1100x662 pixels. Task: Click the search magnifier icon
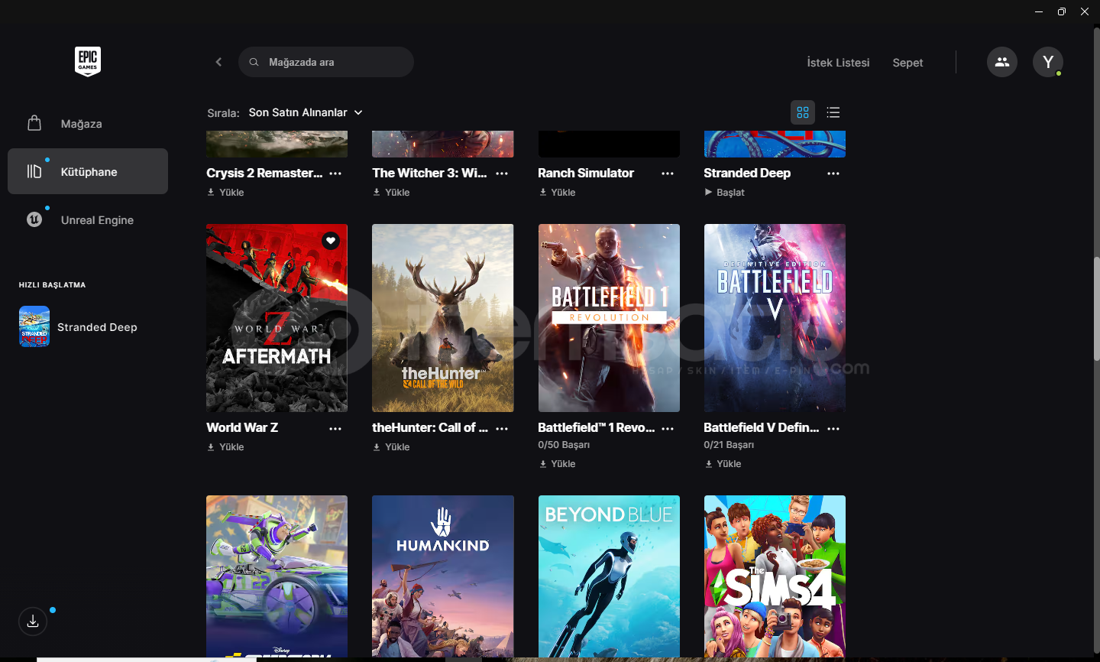pyautogui.click(x=254, y=62)
